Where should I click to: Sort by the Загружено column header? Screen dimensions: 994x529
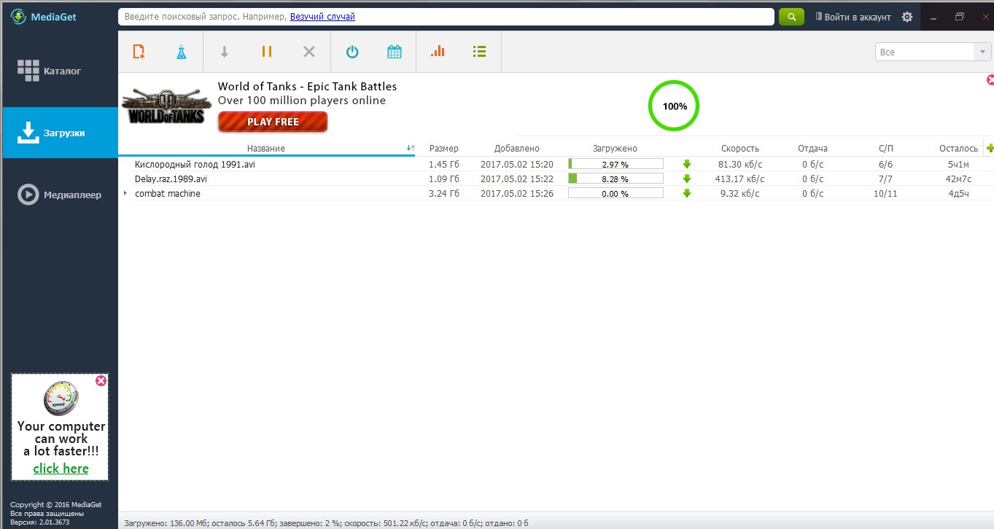click(x=615, y=149)
